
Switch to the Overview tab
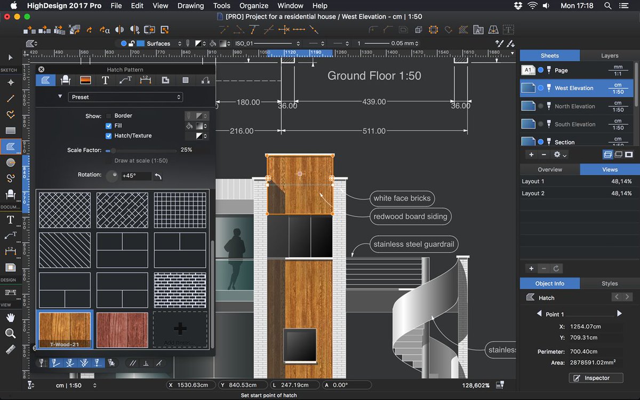point(550,170)
